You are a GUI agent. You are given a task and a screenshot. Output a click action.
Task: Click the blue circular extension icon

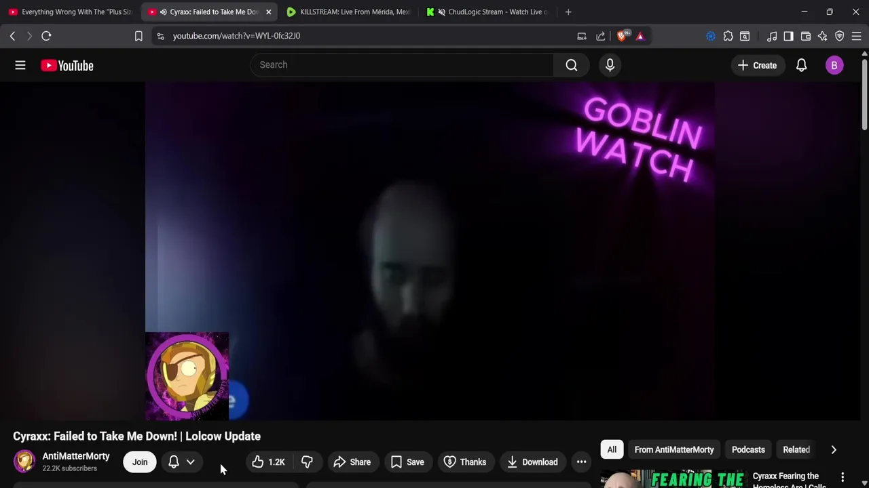tap(711, 36)
